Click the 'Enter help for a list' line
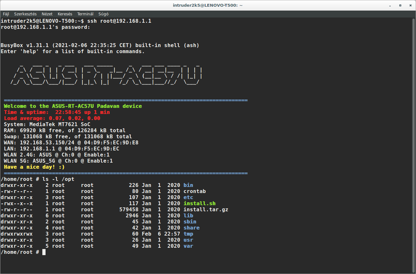The image size is (416, 274). (x=73, y=52)
